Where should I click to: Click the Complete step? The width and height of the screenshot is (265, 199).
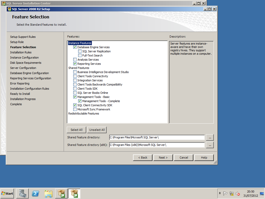[16, 104]
